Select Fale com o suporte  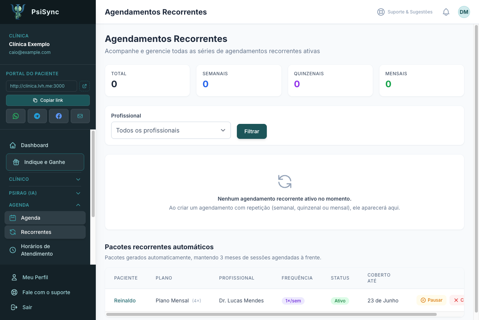click(48, 292)
